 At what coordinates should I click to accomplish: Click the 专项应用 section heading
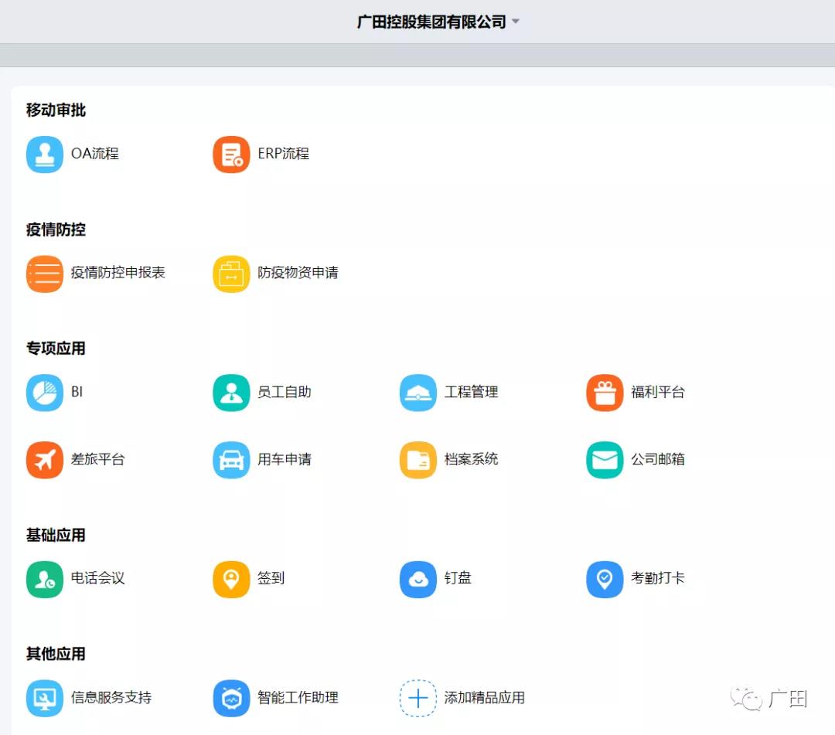[x=56, y=349]
